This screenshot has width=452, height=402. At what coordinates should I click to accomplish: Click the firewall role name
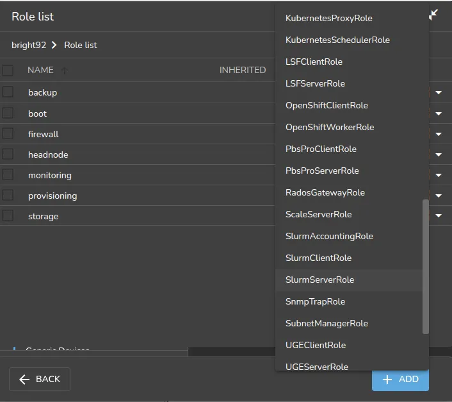click(44, 134)
